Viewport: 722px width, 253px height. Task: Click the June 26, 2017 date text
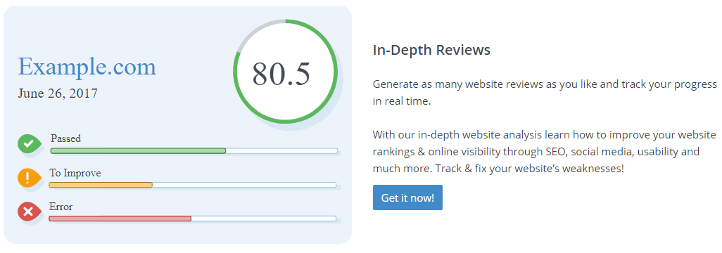click(x=58, y=93)
